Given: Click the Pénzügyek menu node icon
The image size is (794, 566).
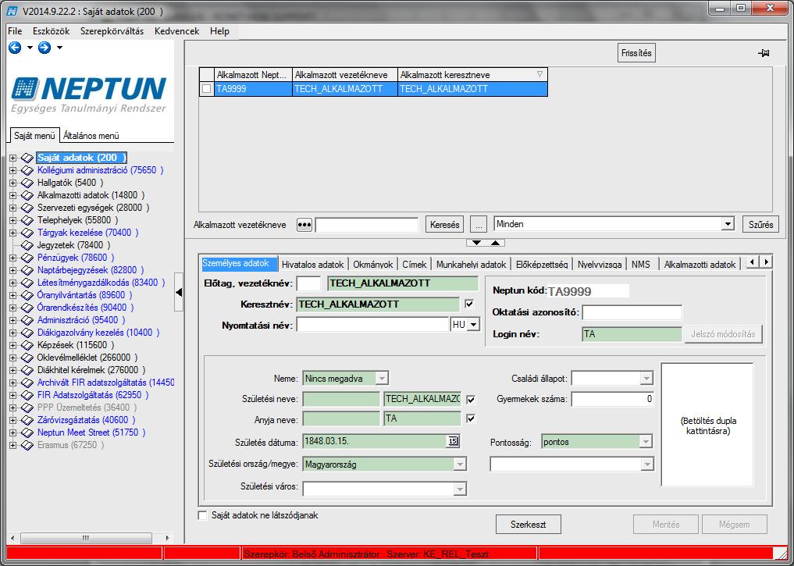Looking at the screenshot, I should pos(27,258).
